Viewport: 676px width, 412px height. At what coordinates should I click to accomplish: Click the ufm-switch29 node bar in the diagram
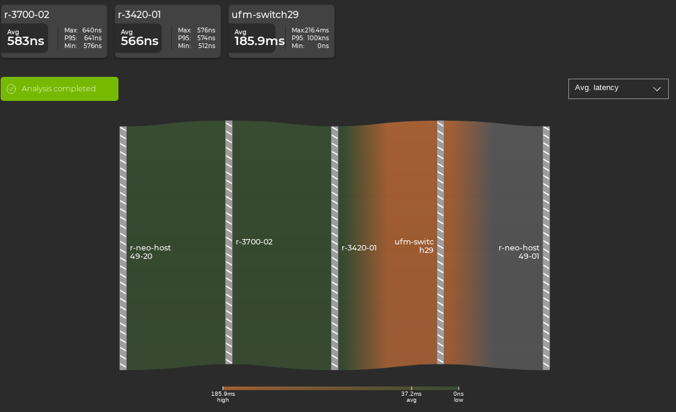click(x=440, y=246)
